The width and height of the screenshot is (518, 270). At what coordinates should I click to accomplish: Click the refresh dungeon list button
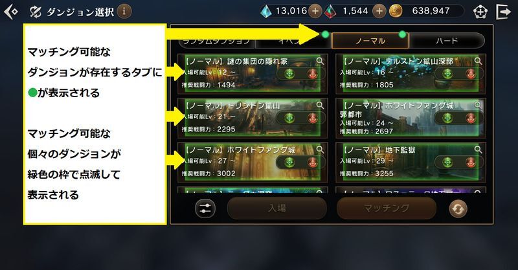(x=458, y=209)
